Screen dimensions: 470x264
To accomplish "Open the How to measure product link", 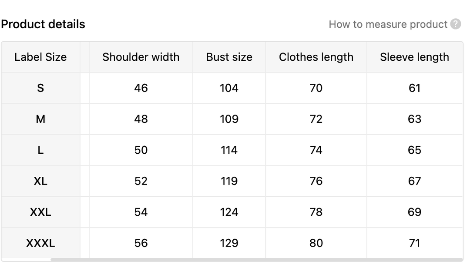I will pyautogui.click(x=388, y=24).
